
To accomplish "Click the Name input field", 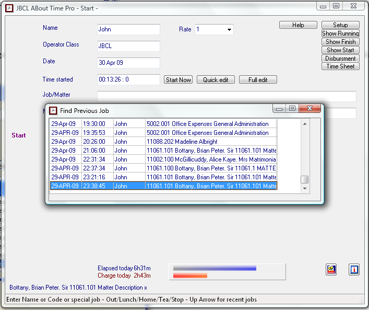I will point(128,30).
